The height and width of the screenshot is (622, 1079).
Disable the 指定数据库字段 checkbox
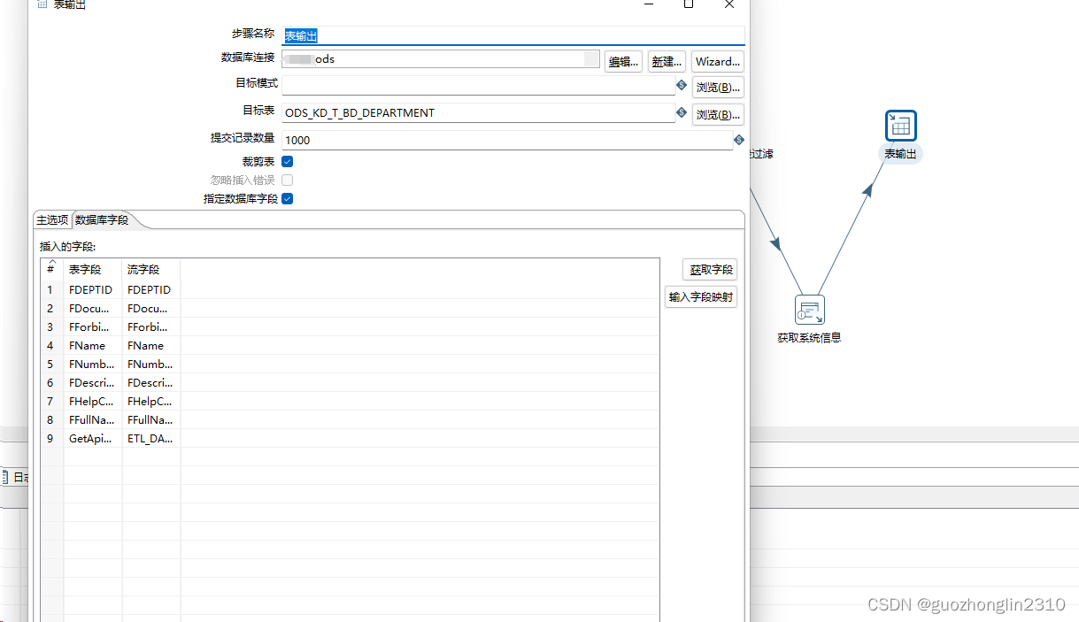pyautogui.click(x=287, y=198)
